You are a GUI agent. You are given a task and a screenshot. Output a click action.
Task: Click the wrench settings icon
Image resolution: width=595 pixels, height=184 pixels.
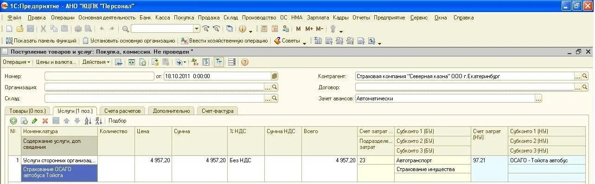coord(333,29)
